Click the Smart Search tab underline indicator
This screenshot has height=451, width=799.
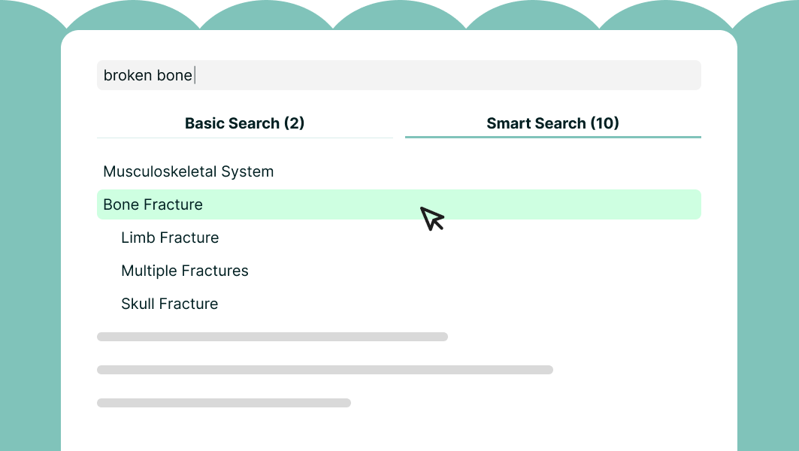[552, 138]
